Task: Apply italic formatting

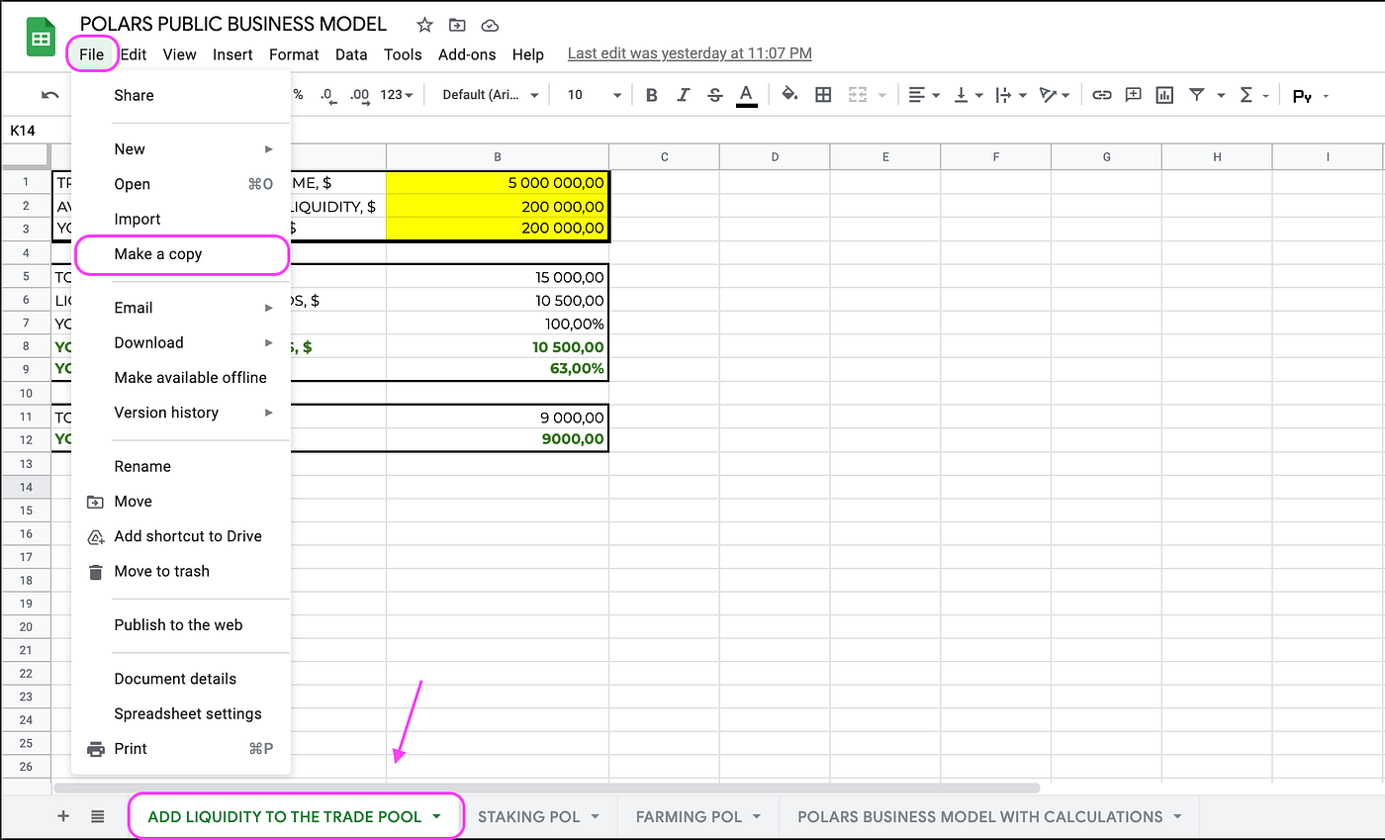Action: (683, 95)
